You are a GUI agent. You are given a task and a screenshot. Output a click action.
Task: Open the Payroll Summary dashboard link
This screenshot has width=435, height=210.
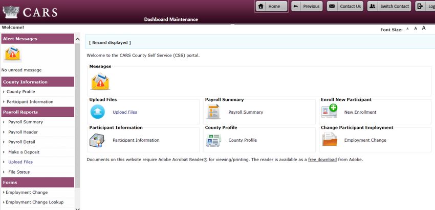coord(246,112)
